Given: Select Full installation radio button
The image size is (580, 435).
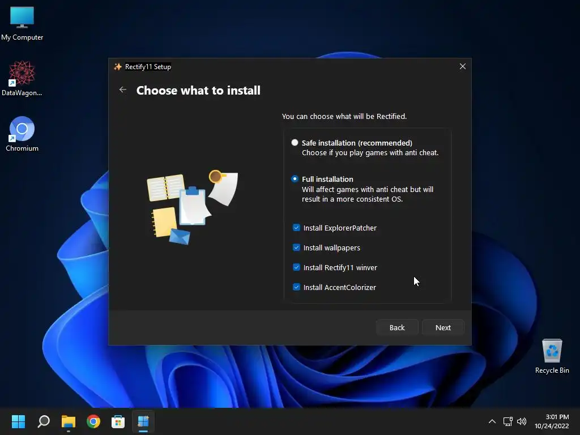Looking at the screenshot, I should [295, 179].
